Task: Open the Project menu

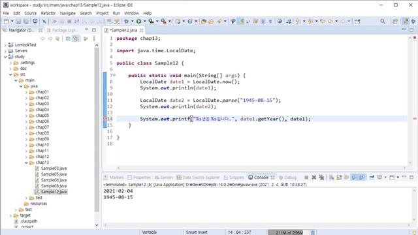Action: click(103, 13)
